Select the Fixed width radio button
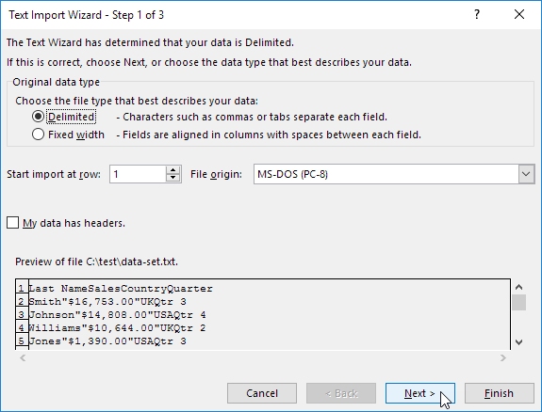Image resolution: width=542 pixels, height=412 pixels. 38,135
